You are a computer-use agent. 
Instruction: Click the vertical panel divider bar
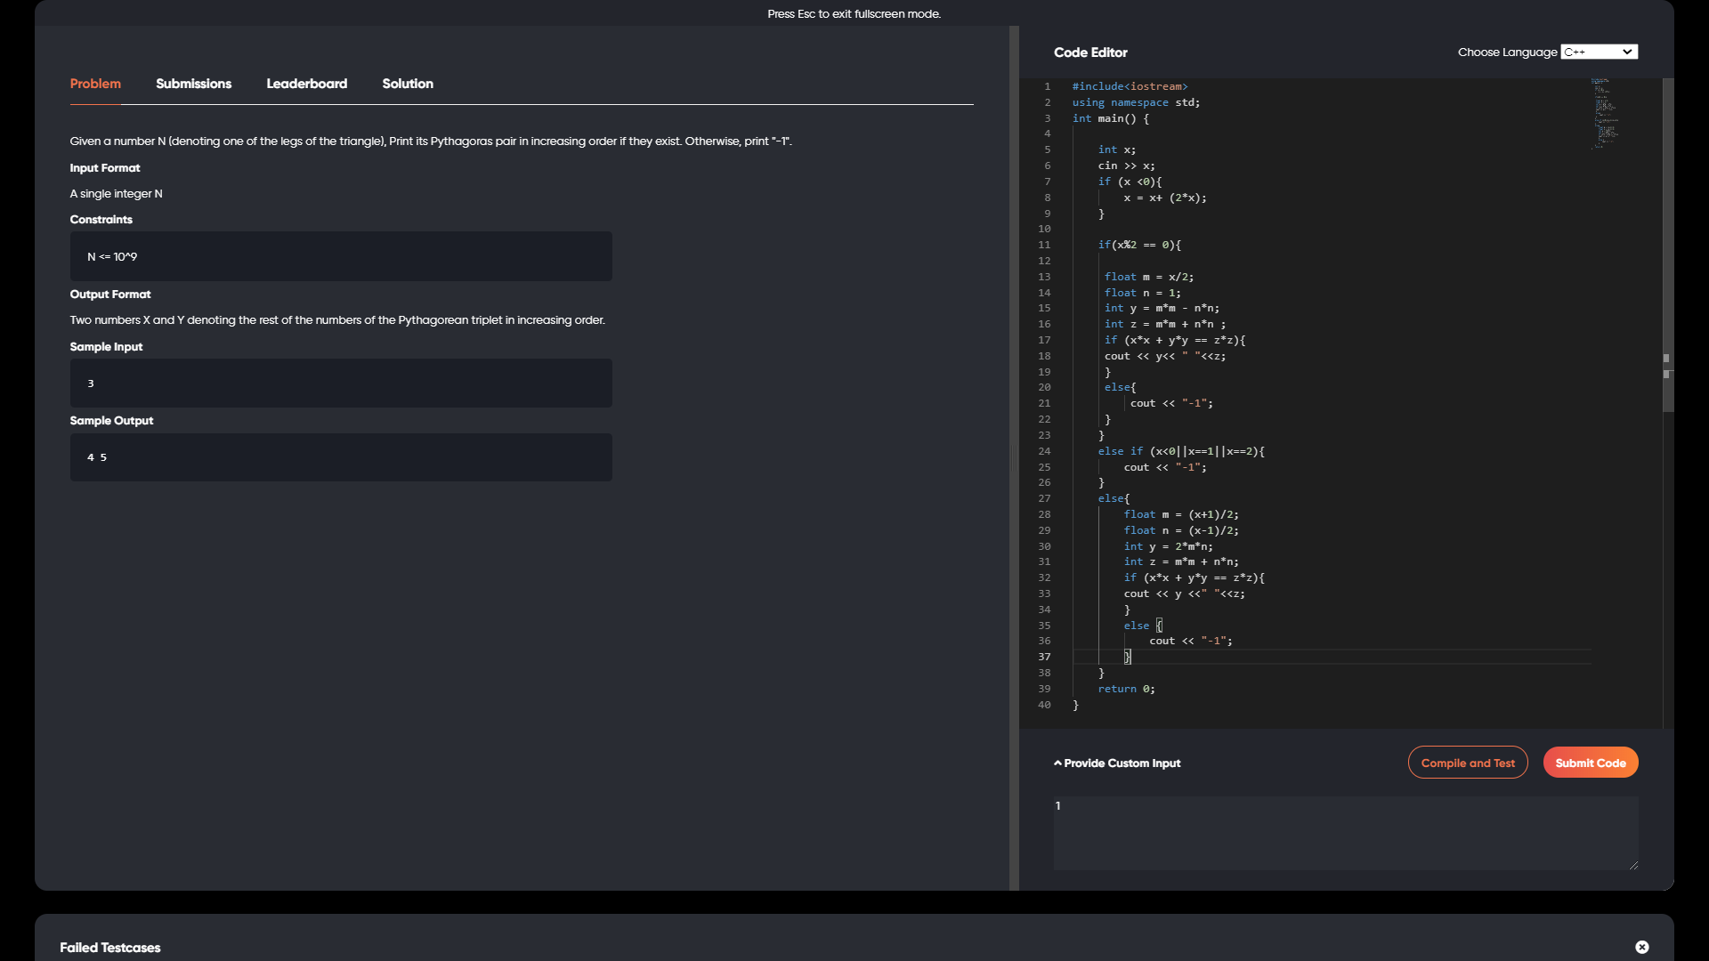1014,457
